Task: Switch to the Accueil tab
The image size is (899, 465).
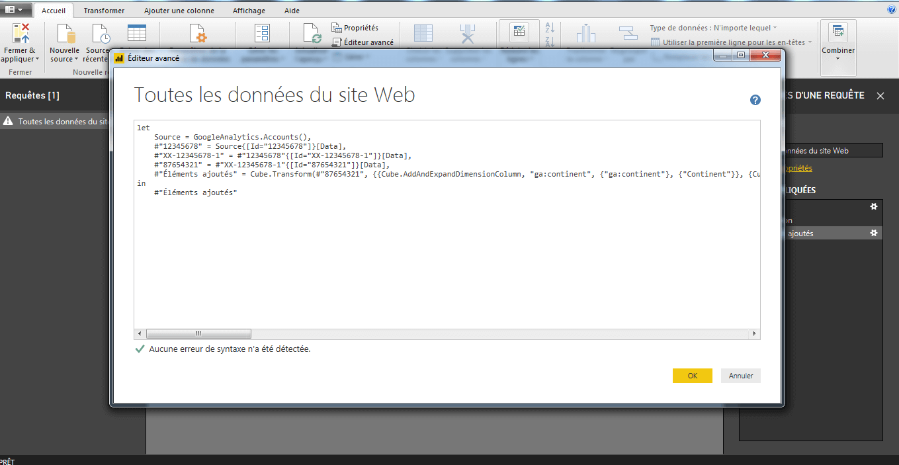Action: click(x=54, y=11)
